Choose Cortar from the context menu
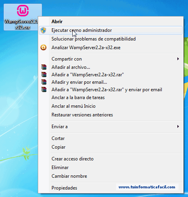 pos(111,138)
